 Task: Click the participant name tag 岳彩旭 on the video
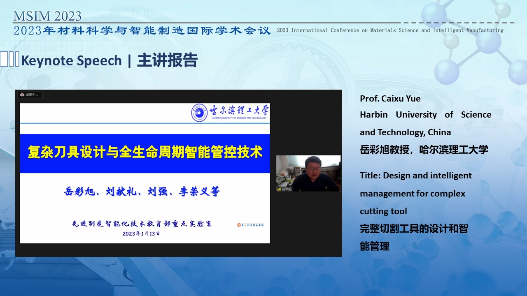(286, 189)
